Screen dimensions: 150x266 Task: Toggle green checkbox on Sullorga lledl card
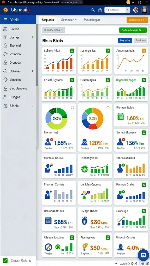108,50
